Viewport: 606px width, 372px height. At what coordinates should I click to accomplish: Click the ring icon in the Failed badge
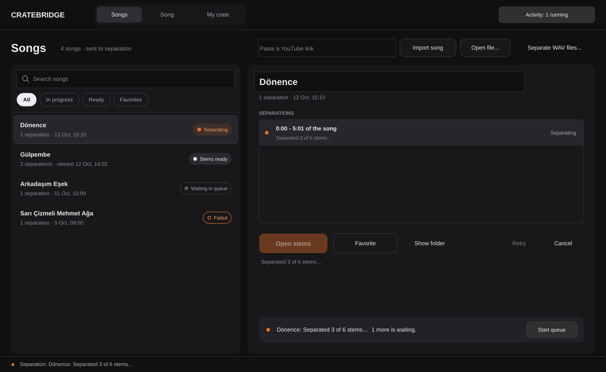(209, 218)
